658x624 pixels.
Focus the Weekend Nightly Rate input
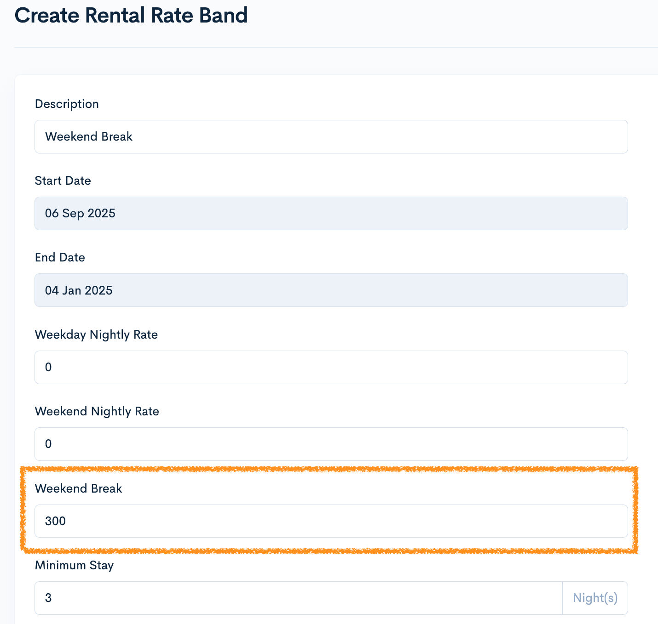click(331, 444)
